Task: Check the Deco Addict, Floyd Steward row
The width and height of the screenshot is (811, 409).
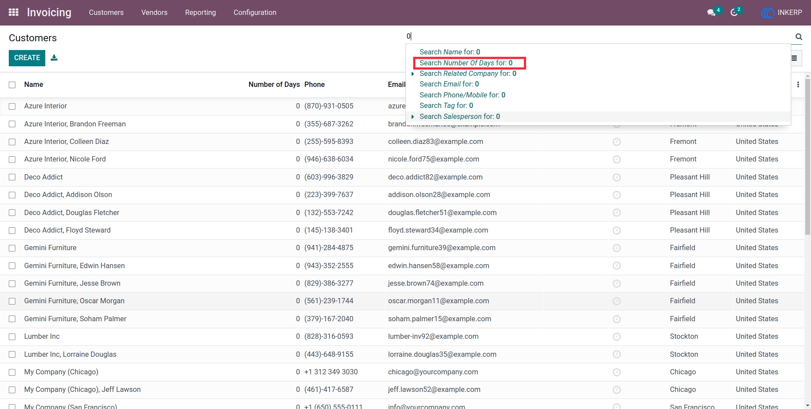Action: (x=12, y=230)
